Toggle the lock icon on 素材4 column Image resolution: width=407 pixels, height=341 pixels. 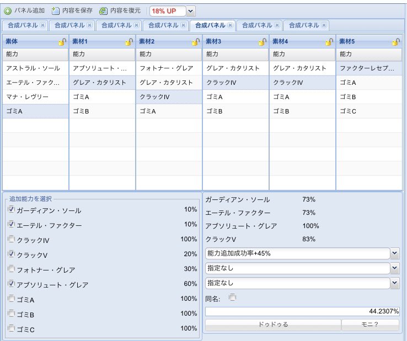click(x=329, y=41)
